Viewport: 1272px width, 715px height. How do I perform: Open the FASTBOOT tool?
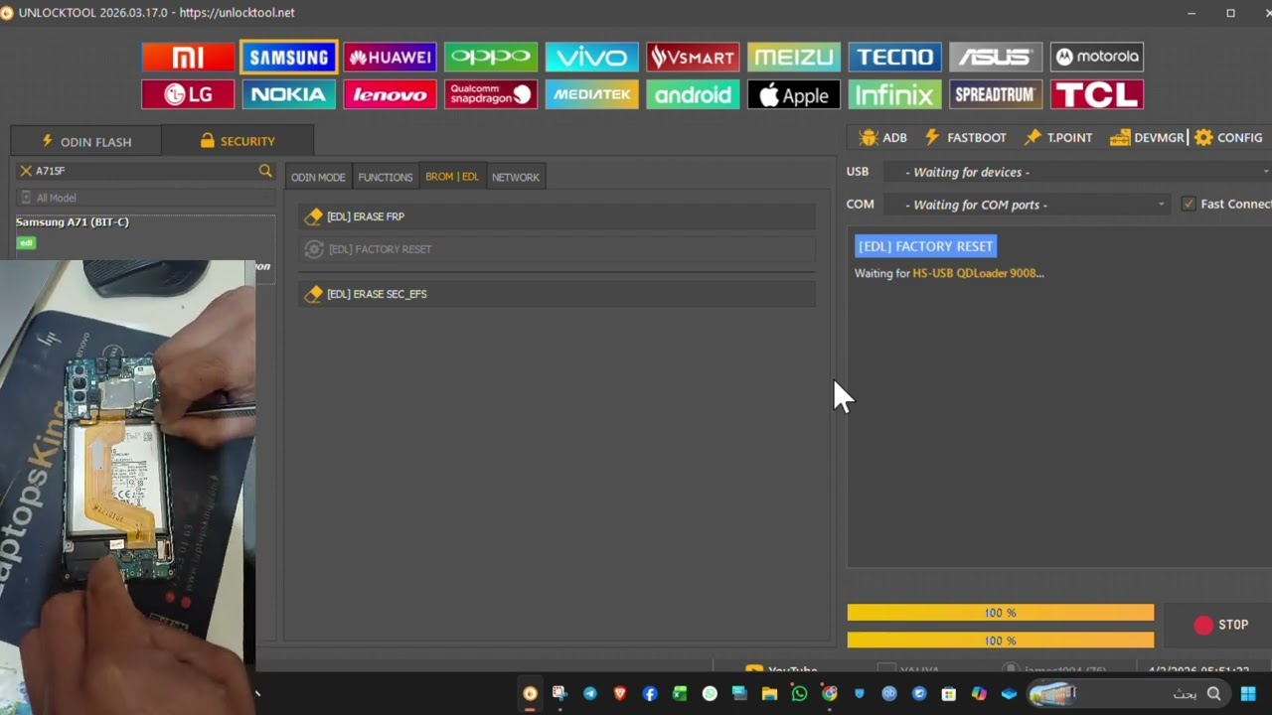click(x=965, y=138)
